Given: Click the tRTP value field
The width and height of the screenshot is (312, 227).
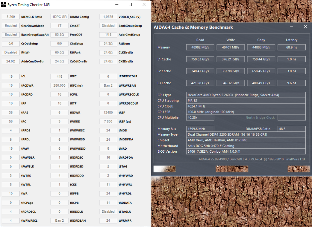Looking at the screenshot, I should 60,103.
